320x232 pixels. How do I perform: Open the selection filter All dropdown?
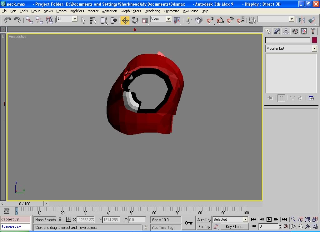(x=75, y=19)
